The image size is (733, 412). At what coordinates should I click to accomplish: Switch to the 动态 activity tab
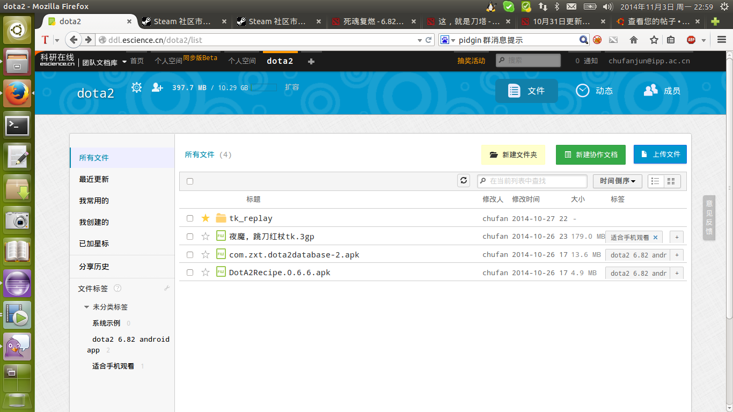(595, 91)
